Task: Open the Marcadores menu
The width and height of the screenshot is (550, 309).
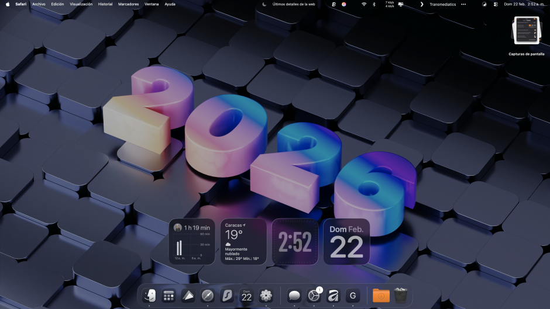Action: (128, 4)
